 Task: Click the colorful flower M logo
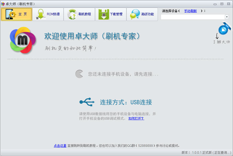tap(23, 40)
